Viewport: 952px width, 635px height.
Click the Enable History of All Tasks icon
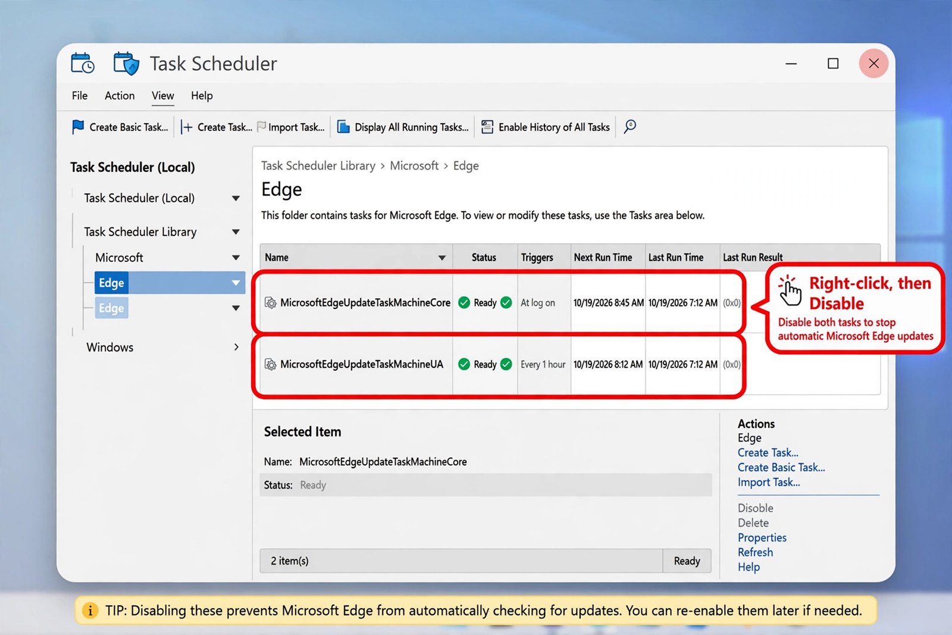[487, 127]
